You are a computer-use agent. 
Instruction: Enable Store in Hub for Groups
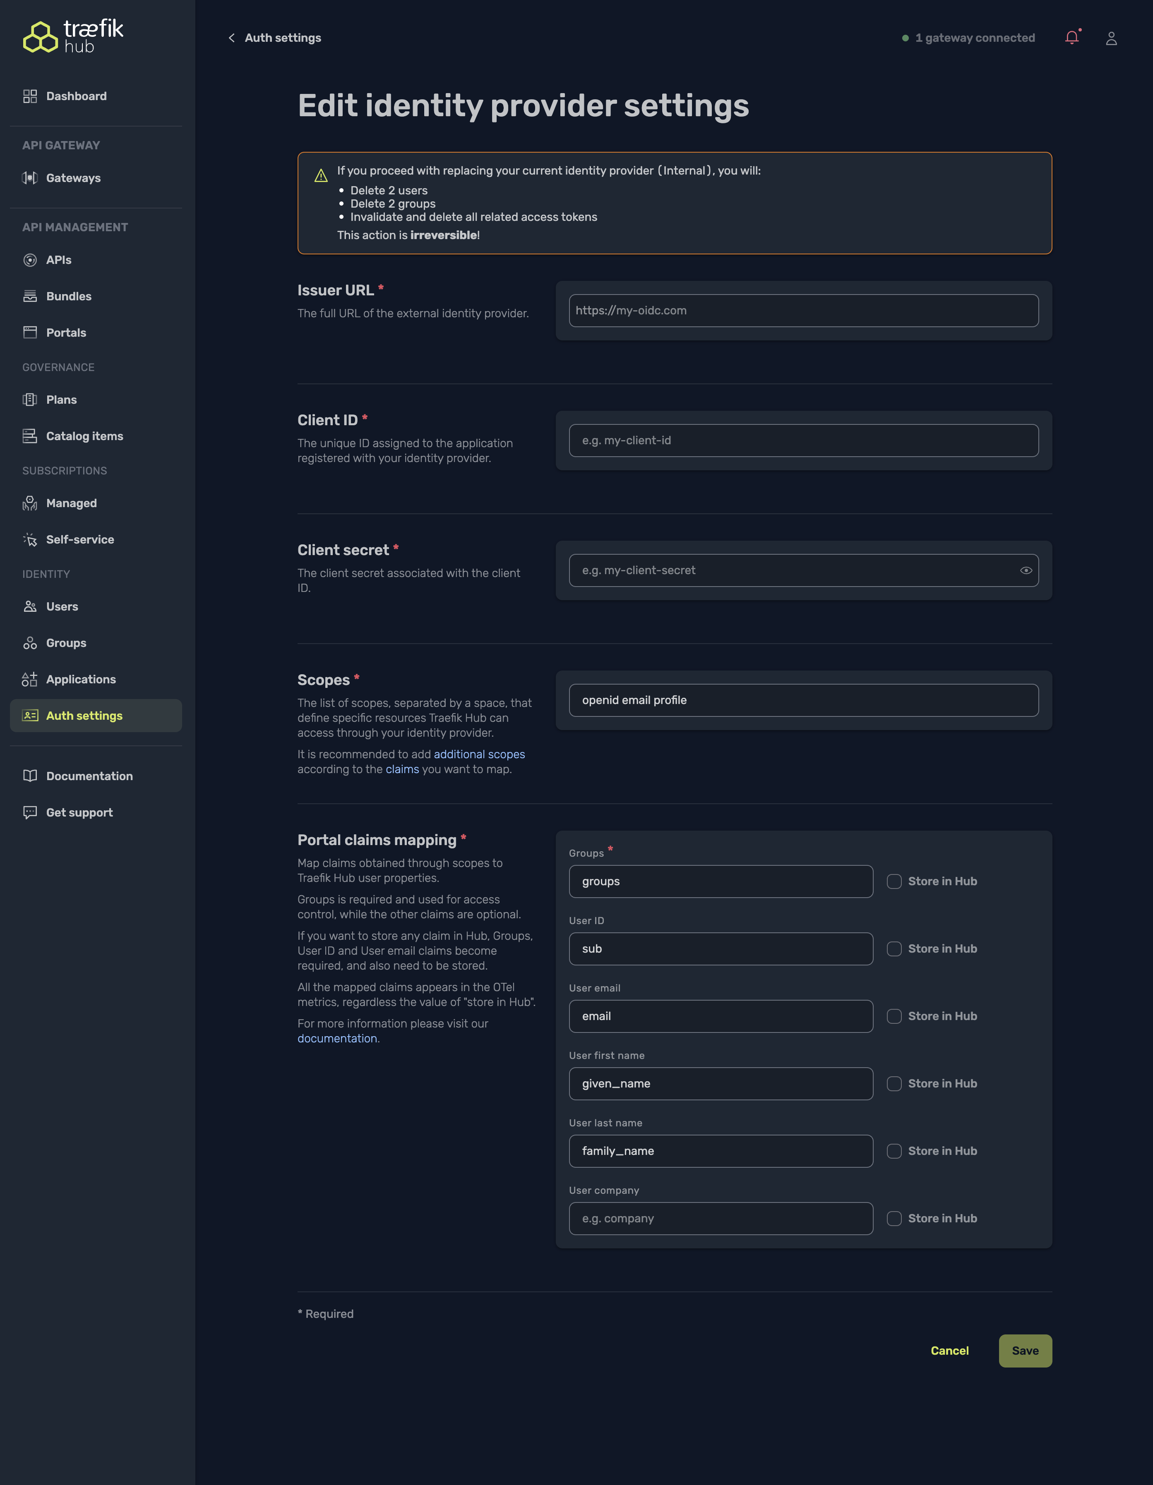click(894, 881)
